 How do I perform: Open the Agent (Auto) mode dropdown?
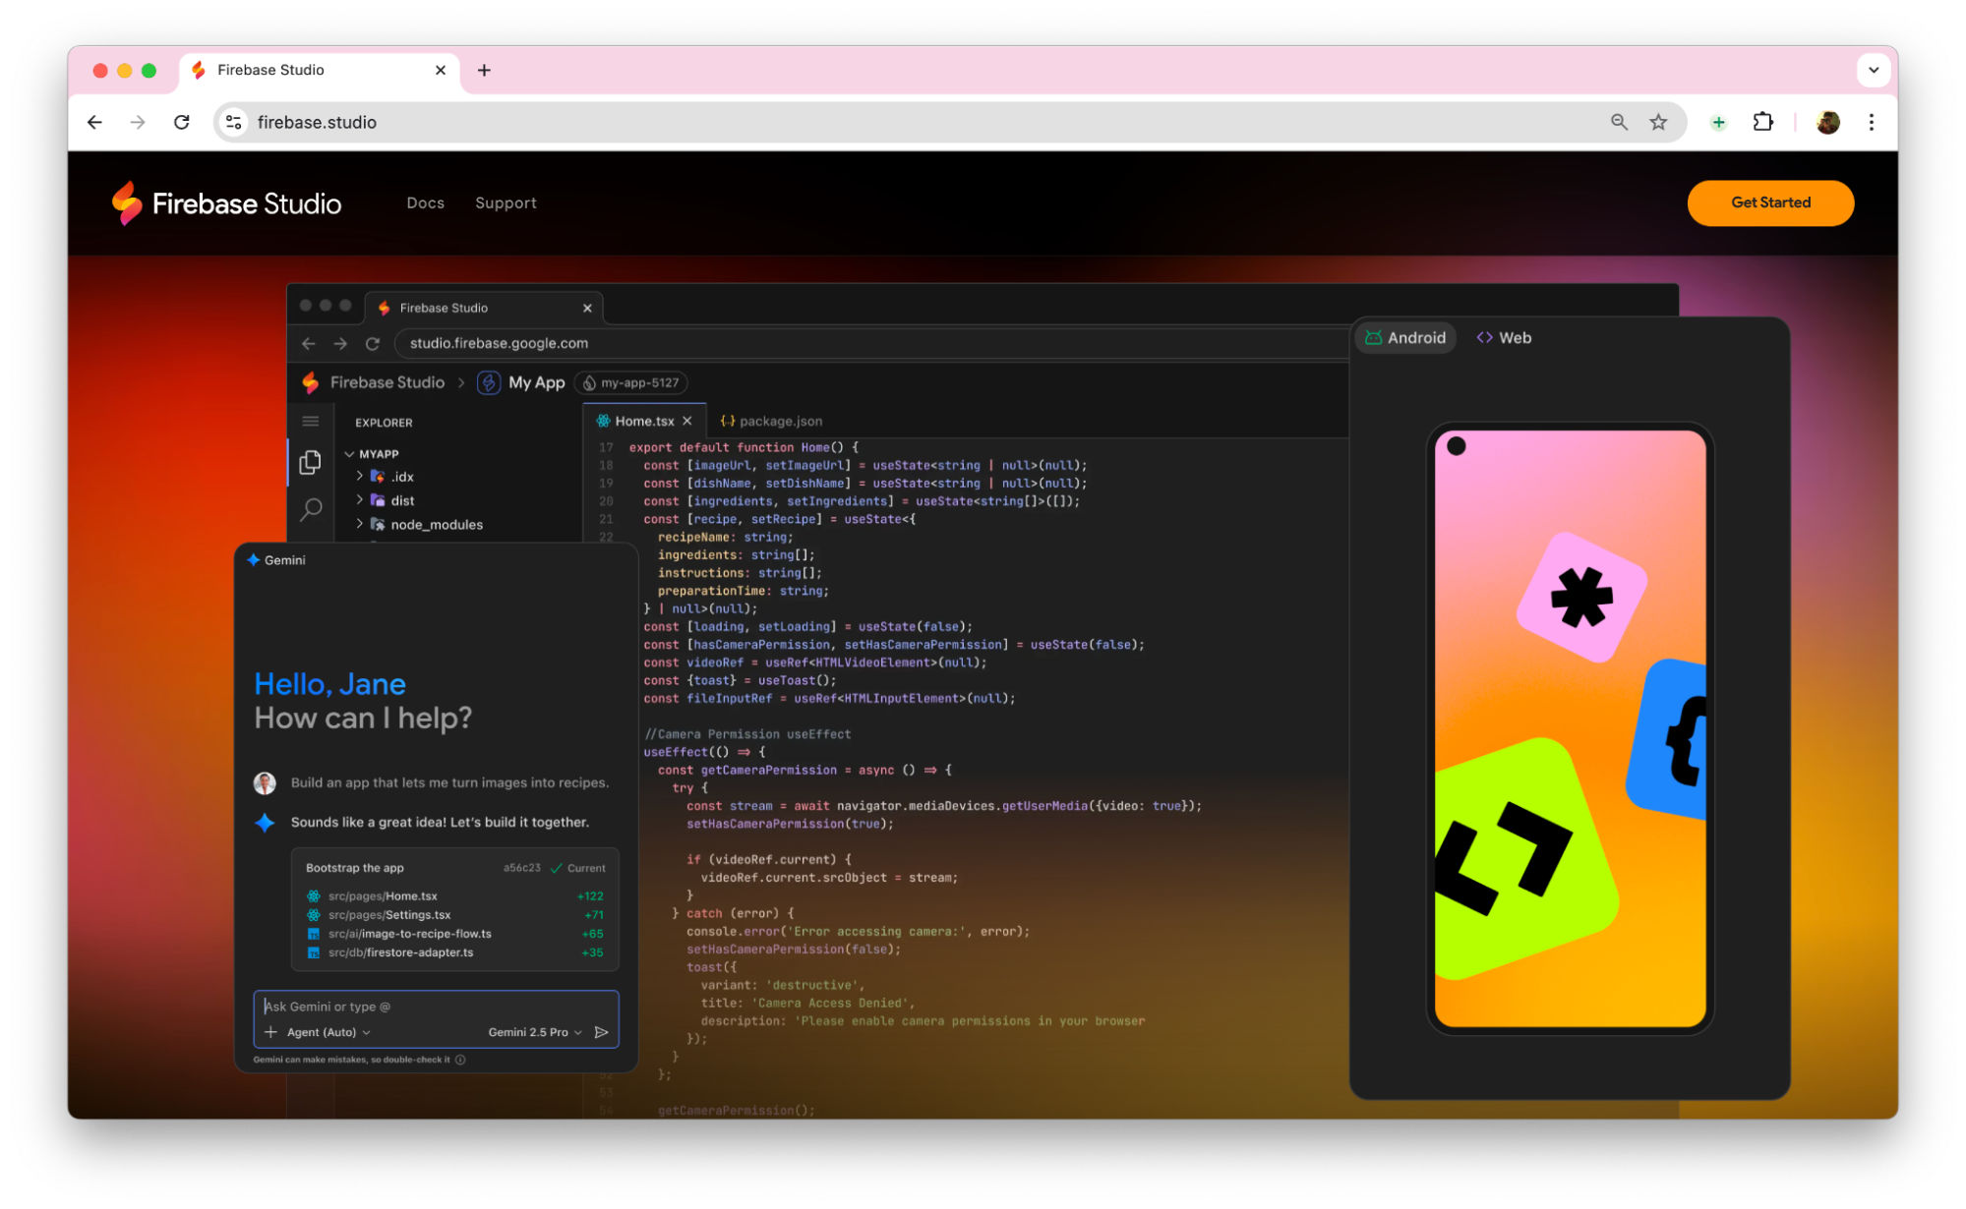(x=328, y=1032)
